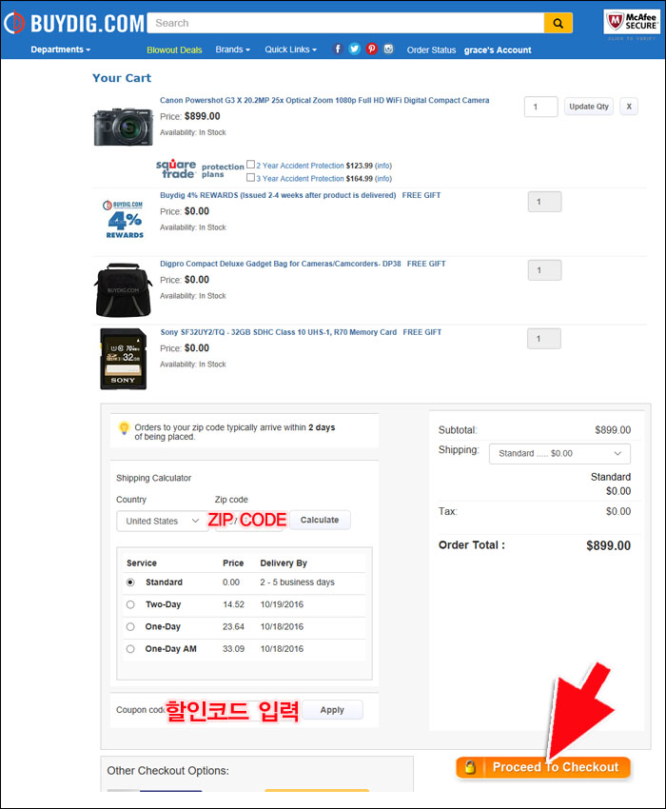Click the One-Day AM price 33.09

click(233, 648)
